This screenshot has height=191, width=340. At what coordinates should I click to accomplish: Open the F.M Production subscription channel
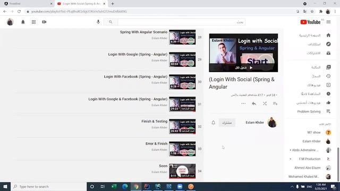tap(310, 159)
